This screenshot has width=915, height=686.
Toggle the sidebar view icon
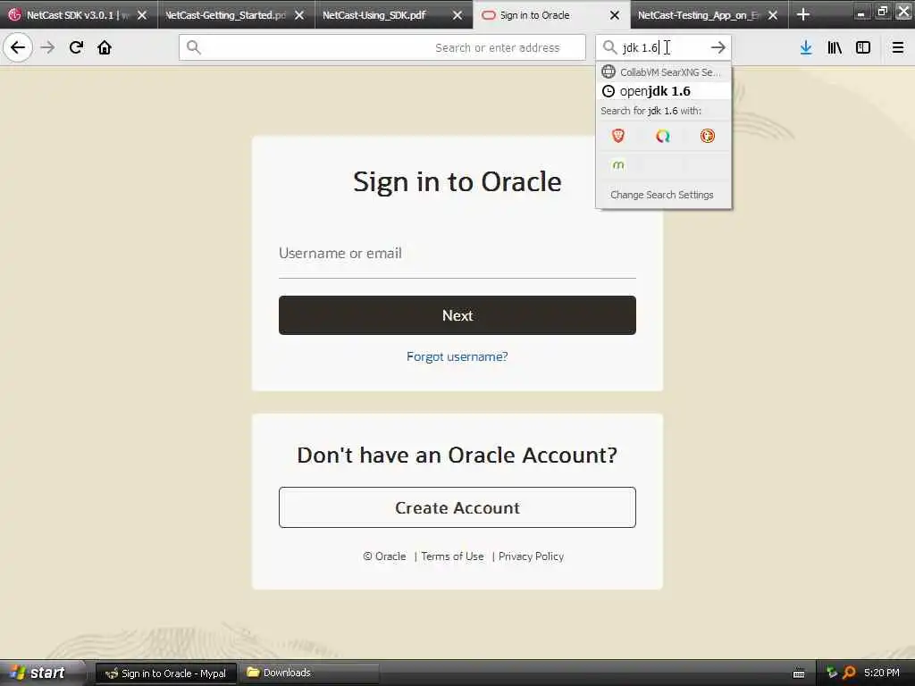(863, 47)
